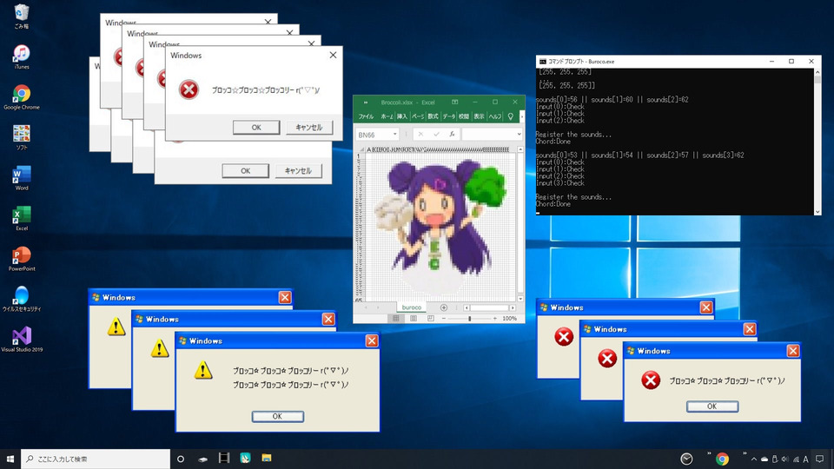The height and width of the screenshot is (469, 834).
Task: Open the ファイル menu in Excel
Action: pyautogui.click(x=366, y=116)
